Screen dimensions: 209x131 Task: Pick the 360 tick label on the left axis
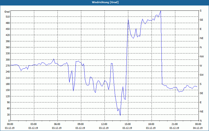(7, 47)
